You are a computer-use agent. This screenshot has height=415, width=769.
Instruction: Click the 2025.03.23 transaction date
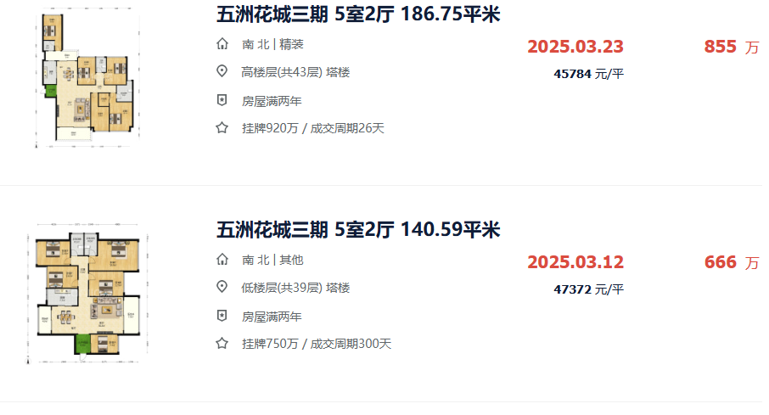pyautogui.click(x=575, y=47)
